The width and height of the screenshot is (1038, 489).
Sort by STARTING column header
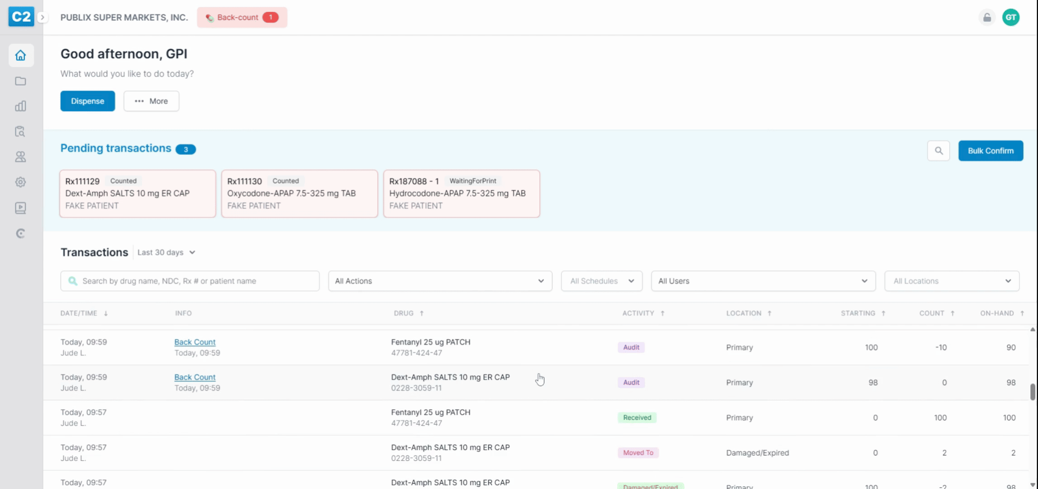click(863, 313)
